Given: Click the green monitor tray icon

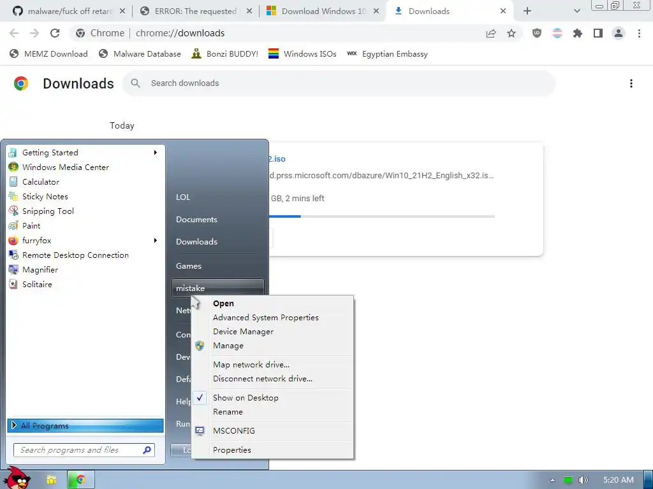Looking at the screenshot, I should coord(568,480).
